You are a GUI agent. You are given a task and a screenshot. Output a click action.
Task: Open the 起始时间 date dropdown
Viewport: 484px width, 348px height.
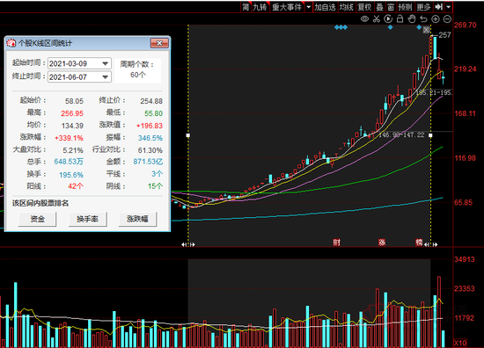106,63
